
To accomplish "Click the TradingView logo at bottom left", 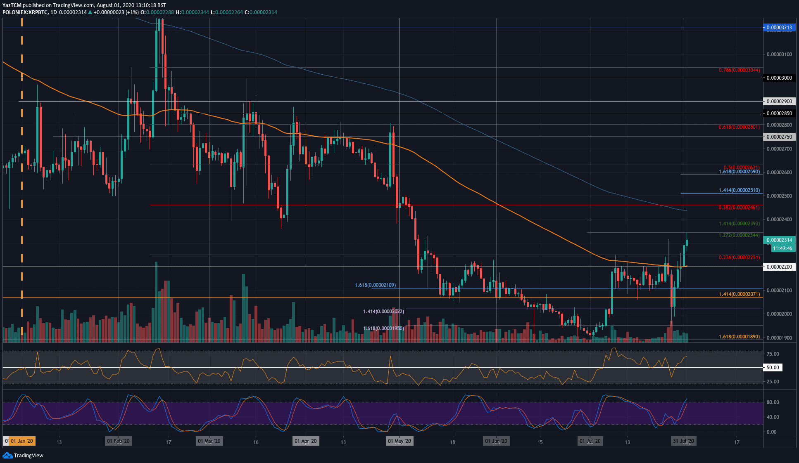I will 23,455.
